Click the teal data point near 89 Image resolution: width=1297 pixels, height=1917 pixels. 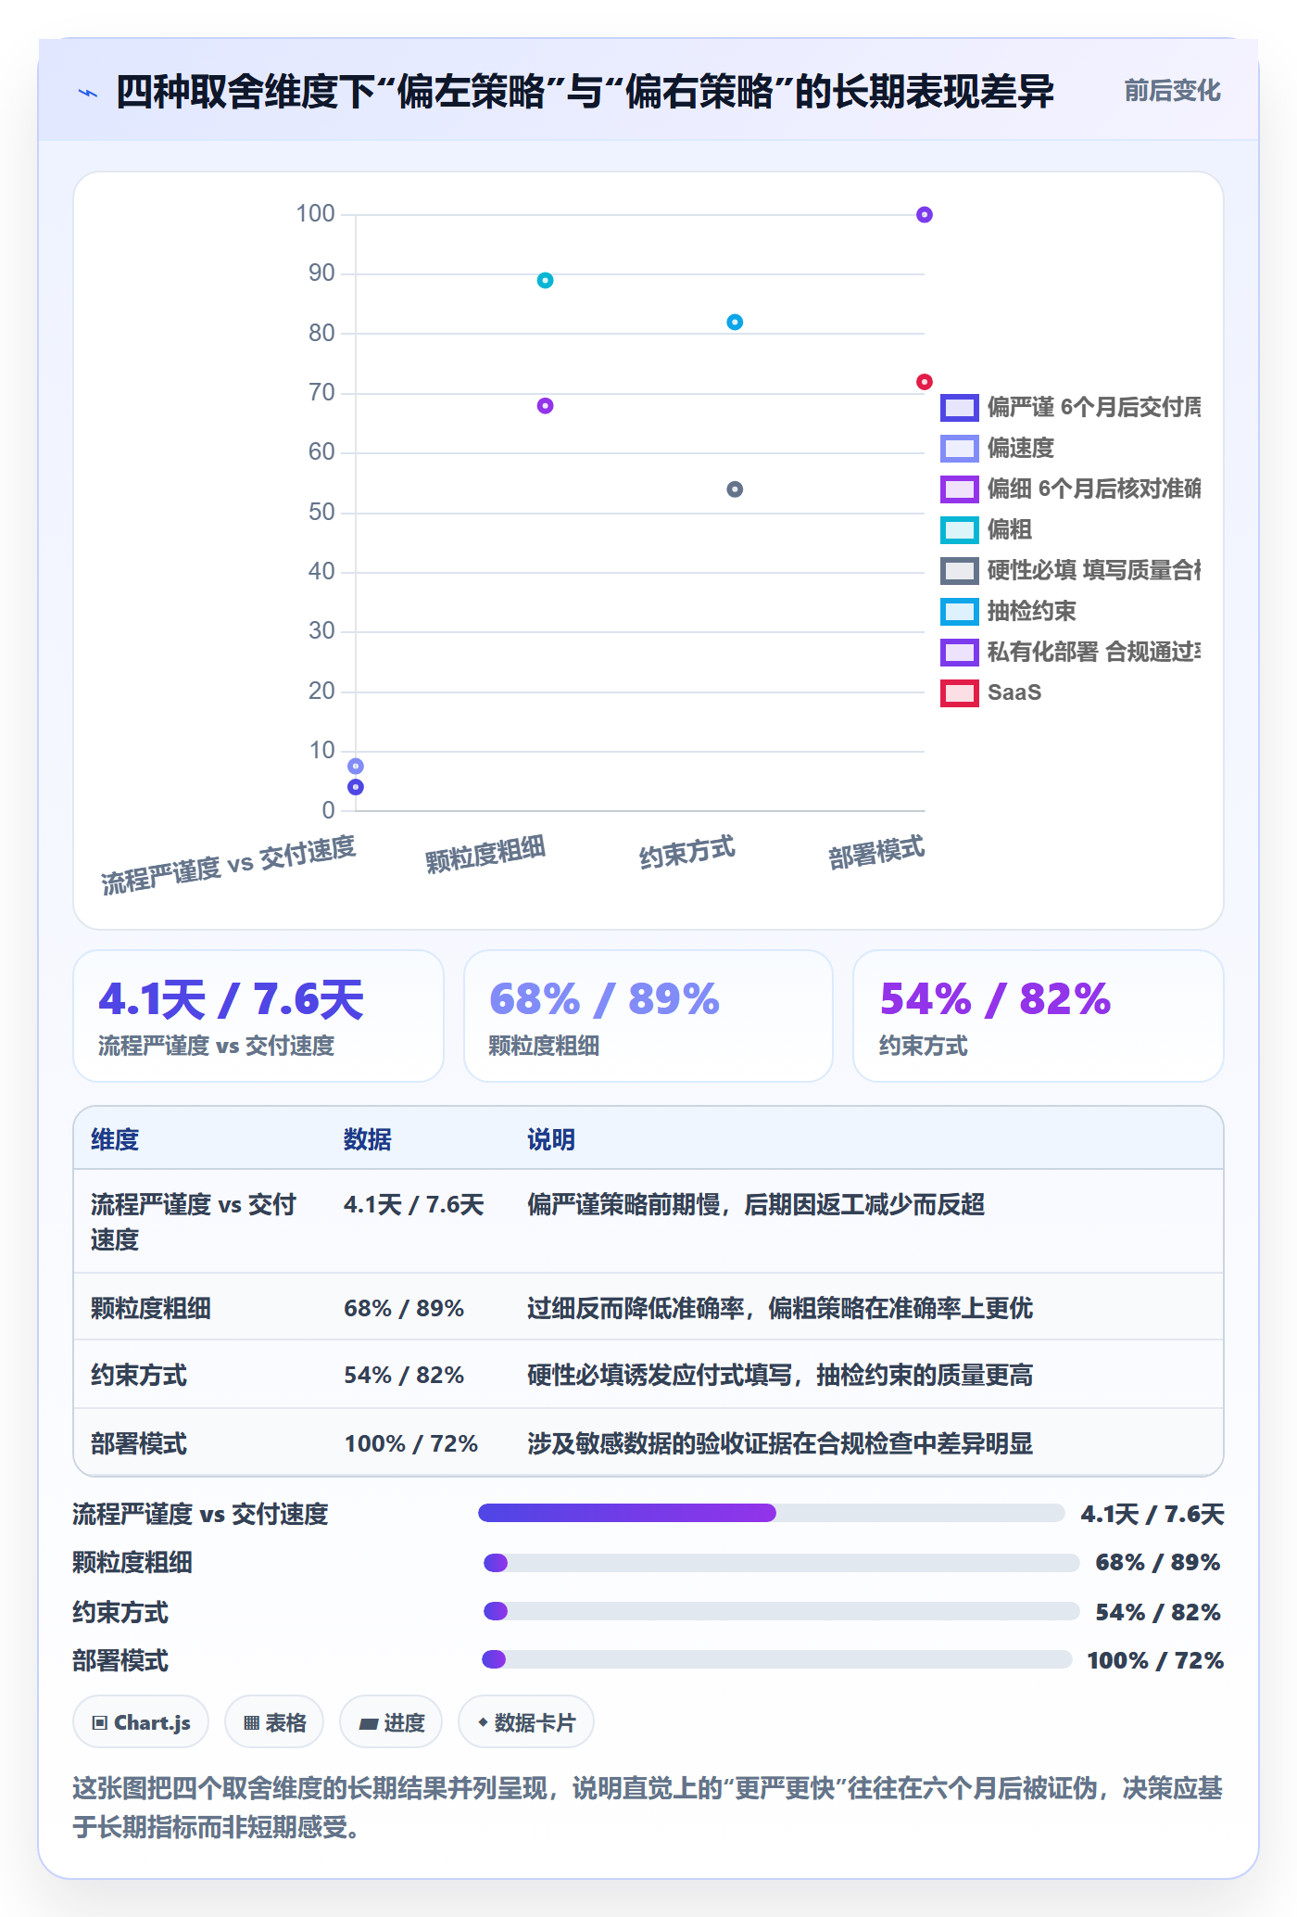[x=545, y=280]
